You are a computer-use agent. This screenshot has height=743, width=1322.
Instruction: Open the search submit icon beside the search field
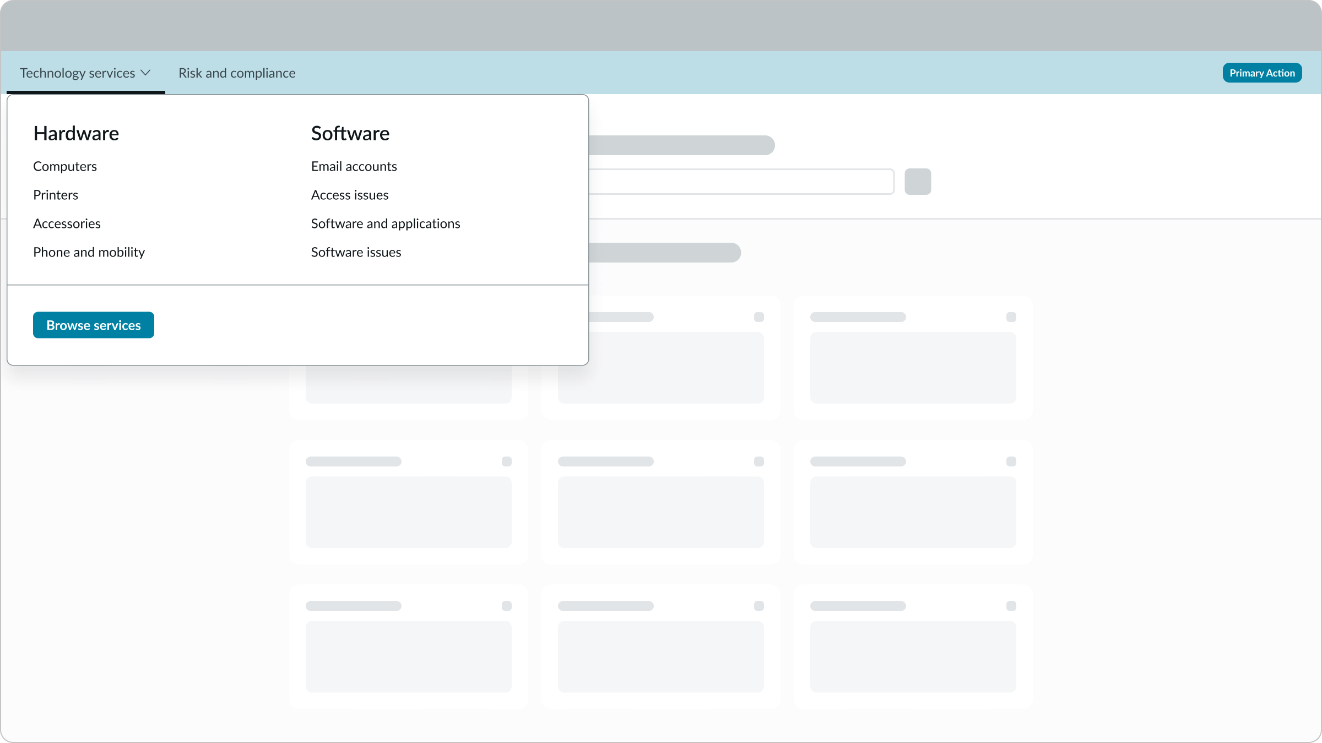917,181
